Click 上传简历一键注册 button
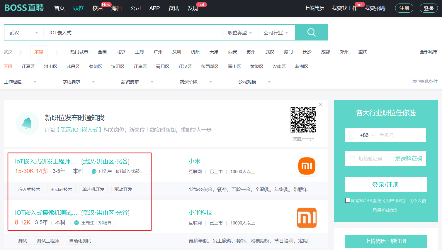The width and height of the screenshot is (442, 250). (385, 241)
